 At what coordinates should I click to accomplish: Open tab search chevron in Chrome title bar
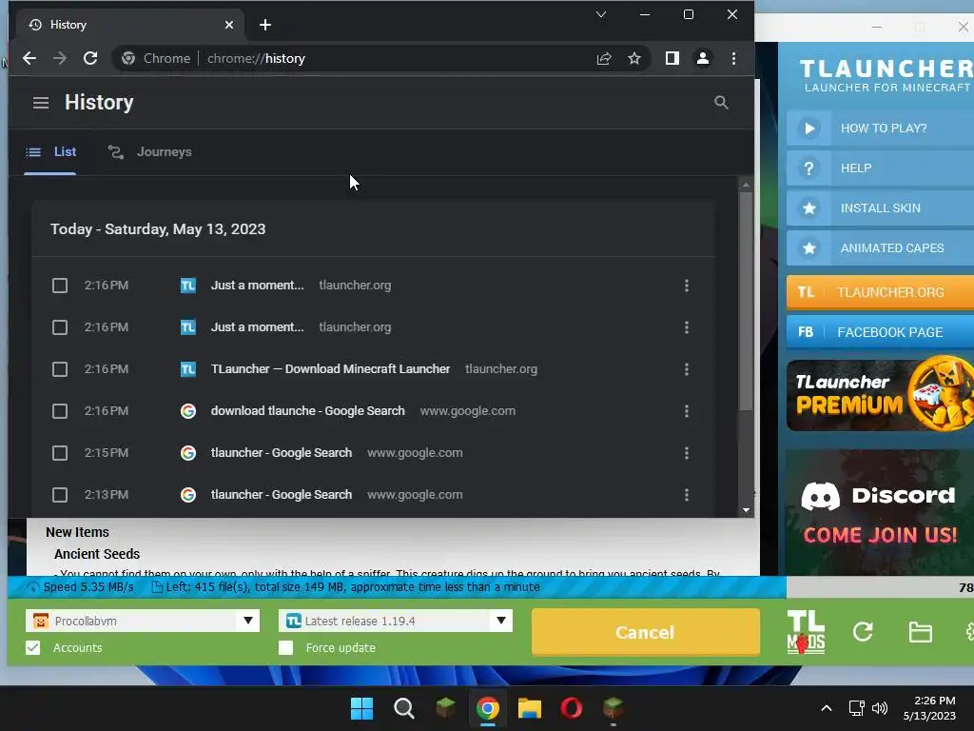601,14
